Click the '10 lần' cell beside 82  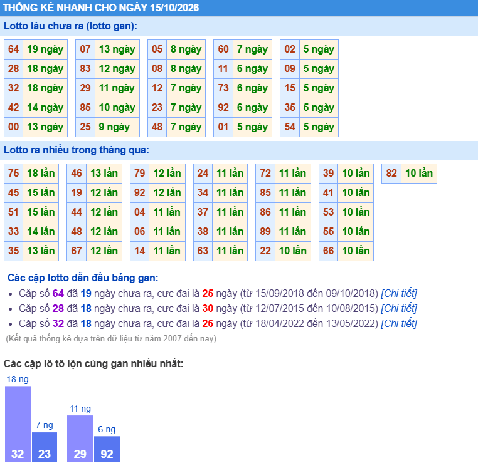[419, 174]
